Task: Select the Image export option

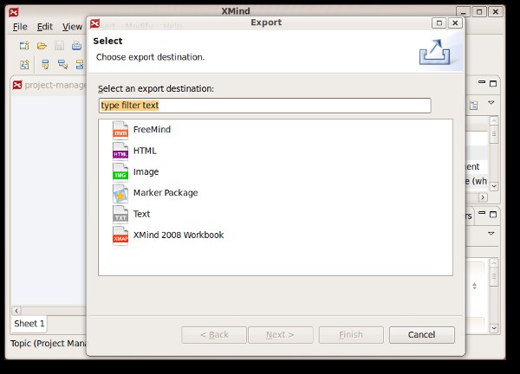Action: click(x=136, y=172)
